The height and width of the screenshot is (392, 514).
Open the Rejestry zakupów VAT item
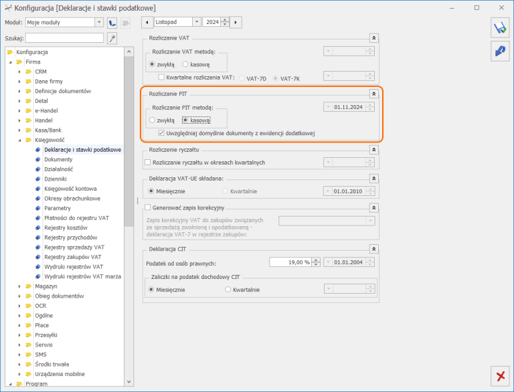pos(73,257)
